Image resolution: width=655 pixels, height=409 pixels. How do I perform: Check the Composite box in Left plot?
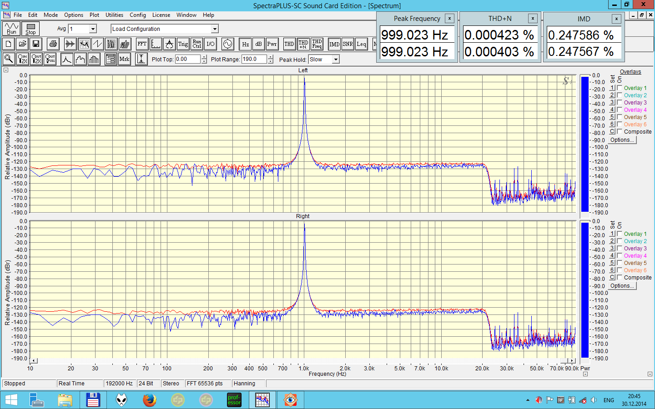(x=620, y=132)
